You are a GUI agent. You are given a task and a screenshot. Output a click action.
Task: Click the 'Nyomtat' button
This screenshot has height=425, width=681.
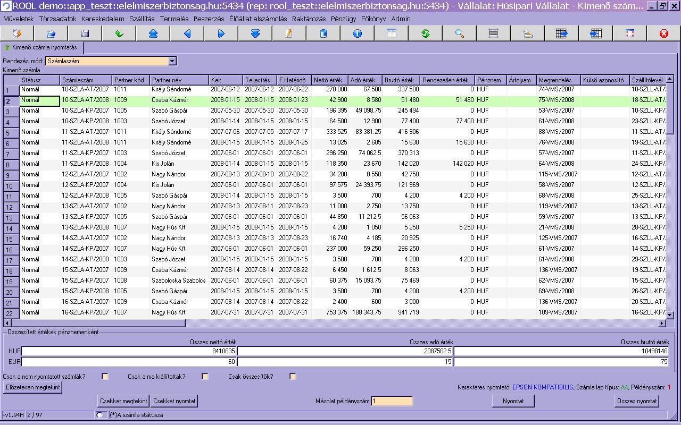click(x=513, y=401)
